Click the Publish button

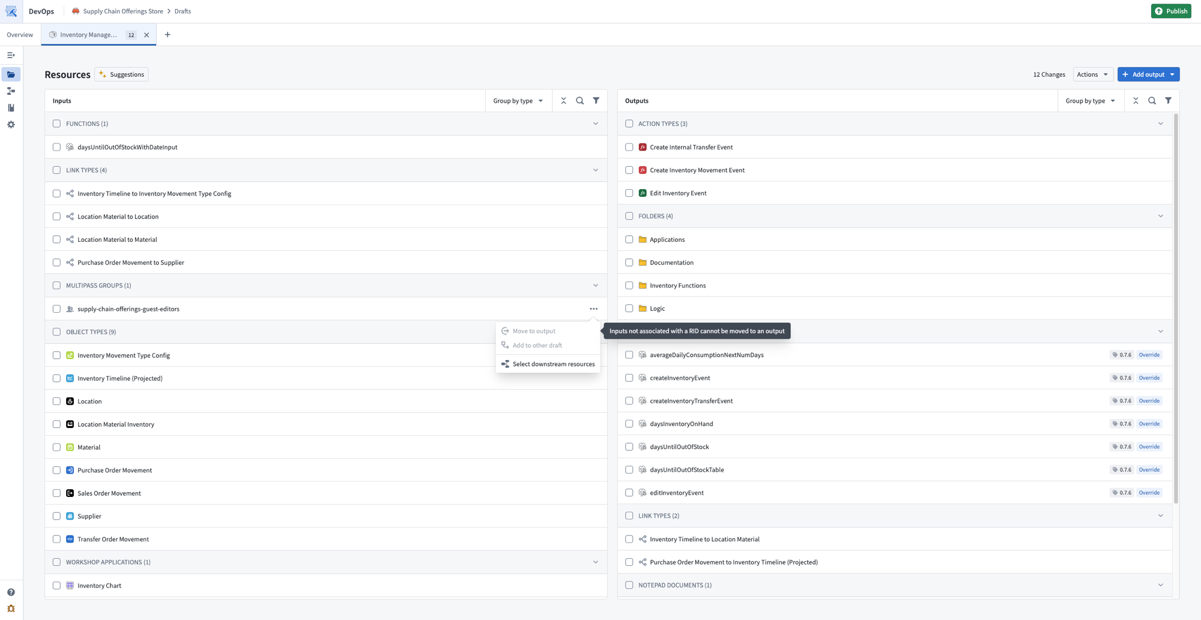click(x=1170, y=11)
